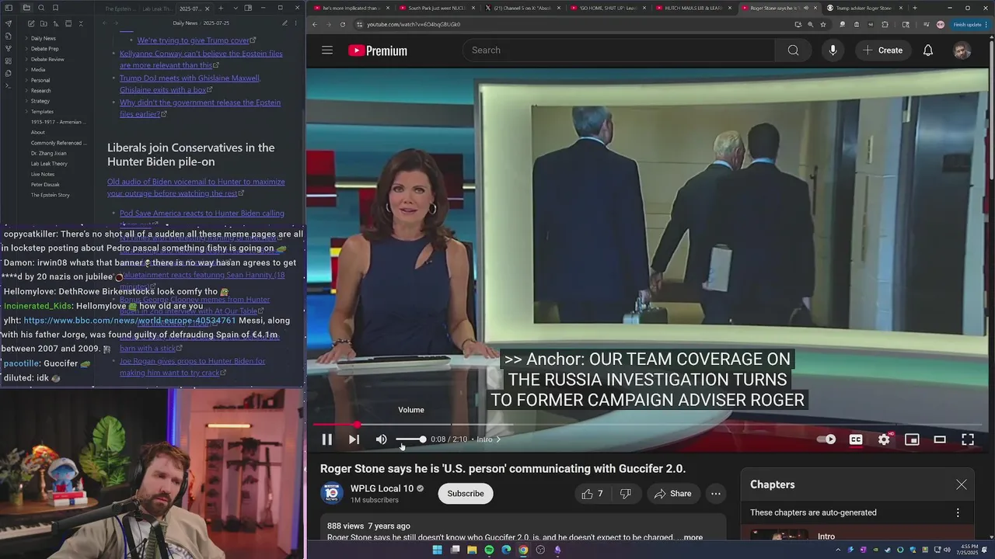Open video player settings gear
This screenshot has height=559, width=995.
884,439
